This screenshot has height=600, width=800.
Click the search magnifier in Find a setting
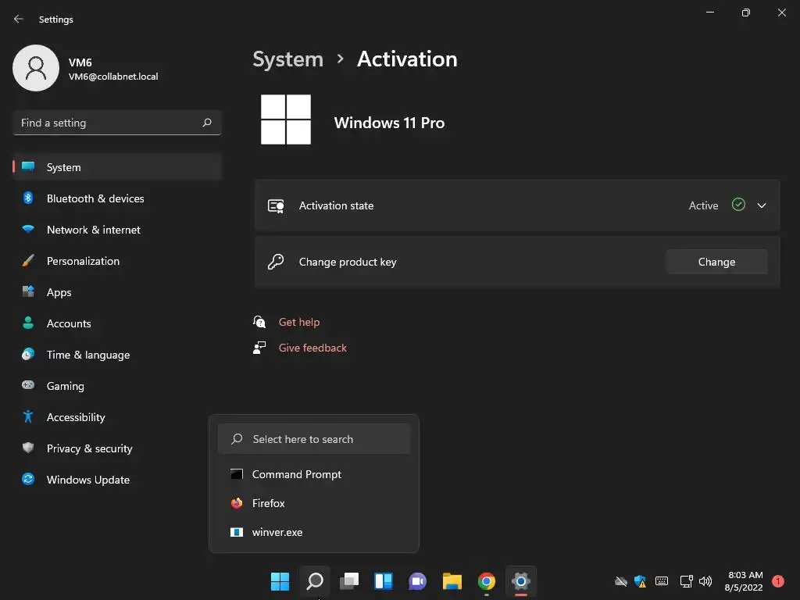point(206,123)
